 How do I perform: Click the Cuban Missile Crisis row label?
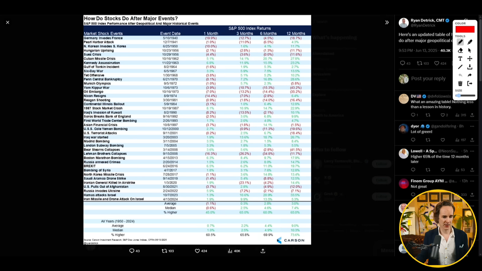point(99,59)
